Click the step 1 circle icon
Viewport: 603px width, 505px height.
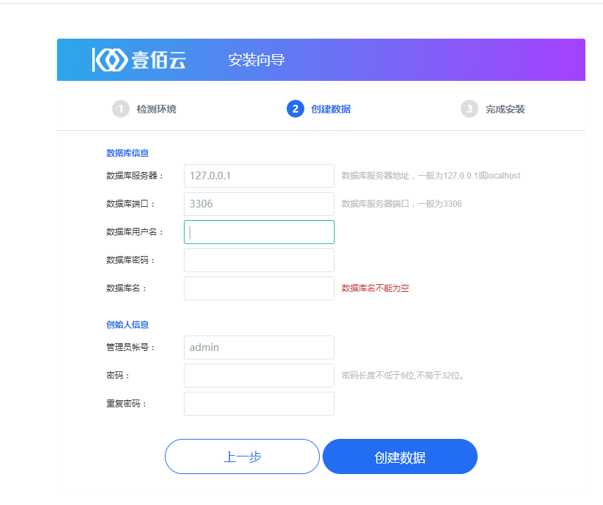[x=120, y=109]
